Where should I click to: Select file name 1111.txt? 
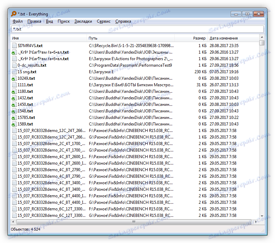(25, 85)
